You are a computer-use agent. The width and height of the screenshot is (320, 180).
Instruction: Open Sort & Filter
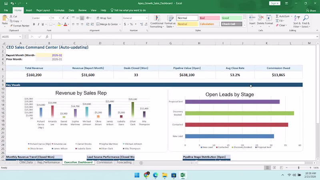pos(297,22)
